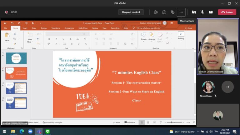
Task: Open the share content tray
Action: [x=211, y=12]
